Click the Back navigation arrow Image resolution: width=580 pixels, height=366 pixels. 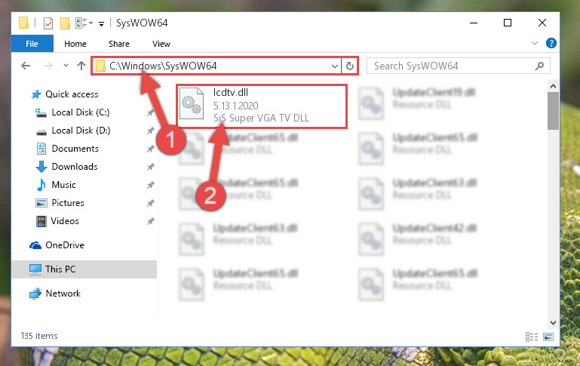pos(26,66)
